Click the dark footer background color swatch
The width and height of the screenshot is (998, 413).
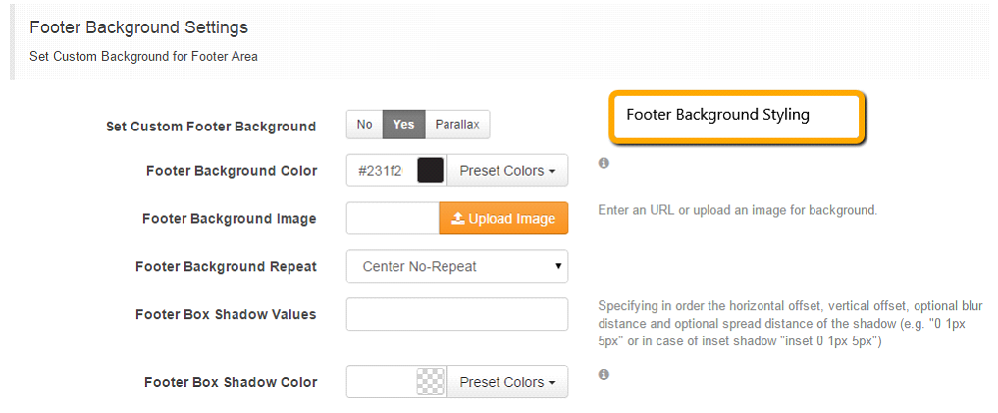(430, 171)
